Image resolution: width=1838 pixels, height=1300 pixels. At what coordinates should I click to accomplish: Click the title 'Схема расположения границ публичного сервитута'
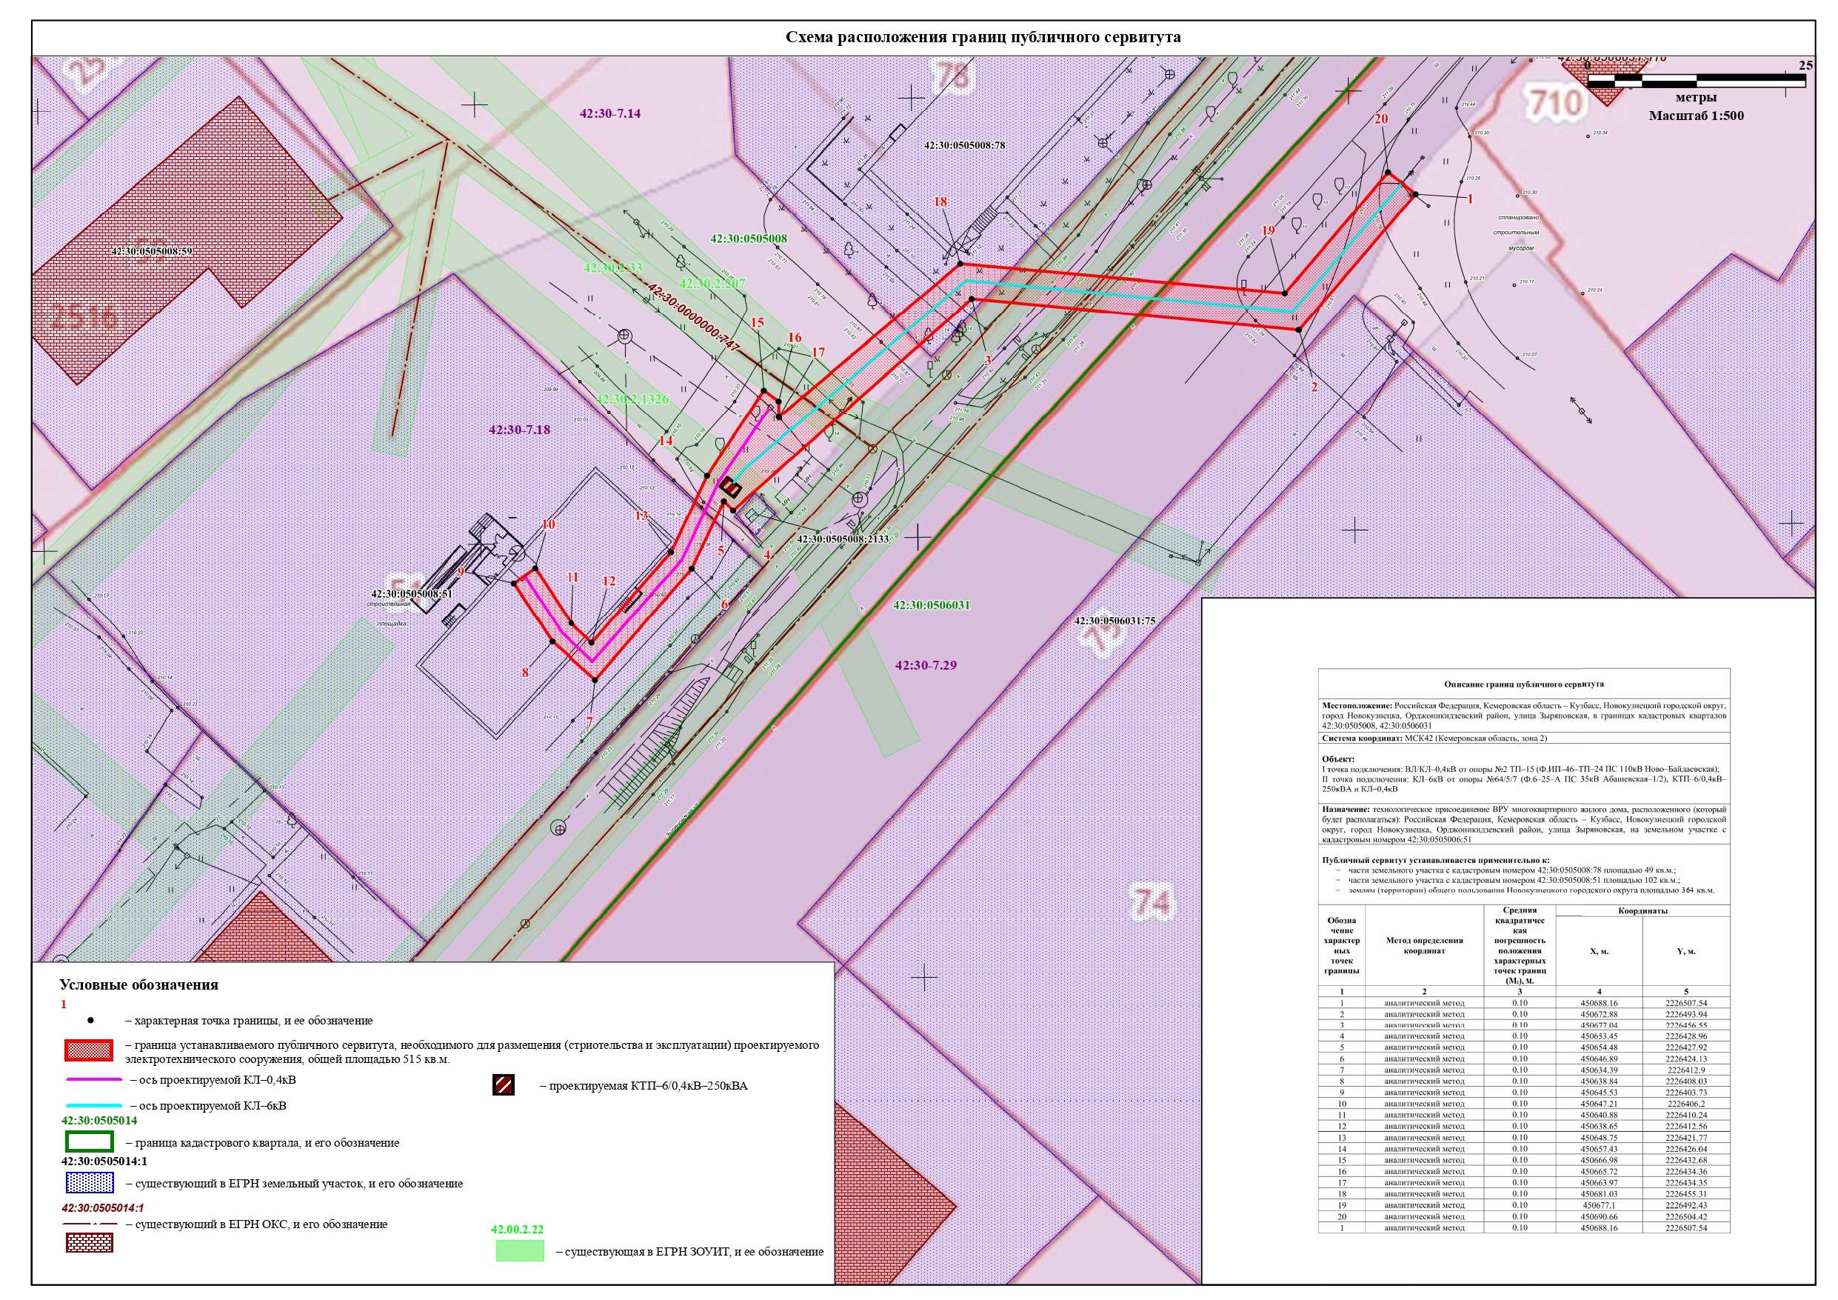click(983, 38)
